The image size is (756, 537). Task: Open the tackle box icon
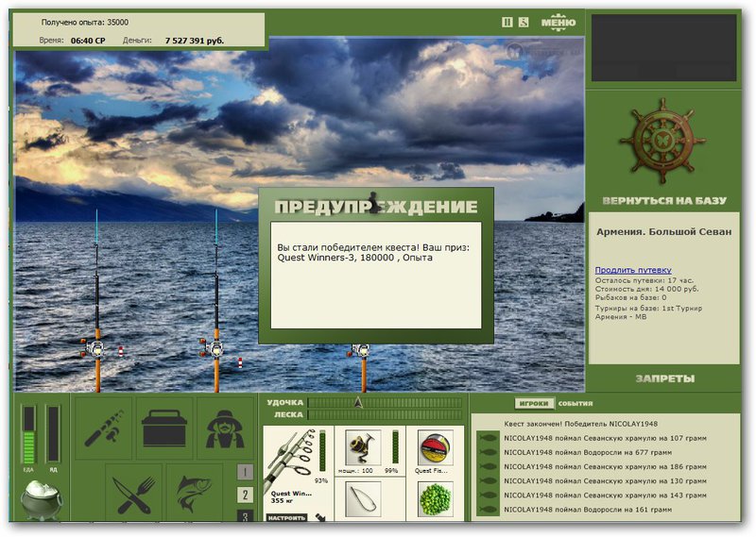click(164, 428)
